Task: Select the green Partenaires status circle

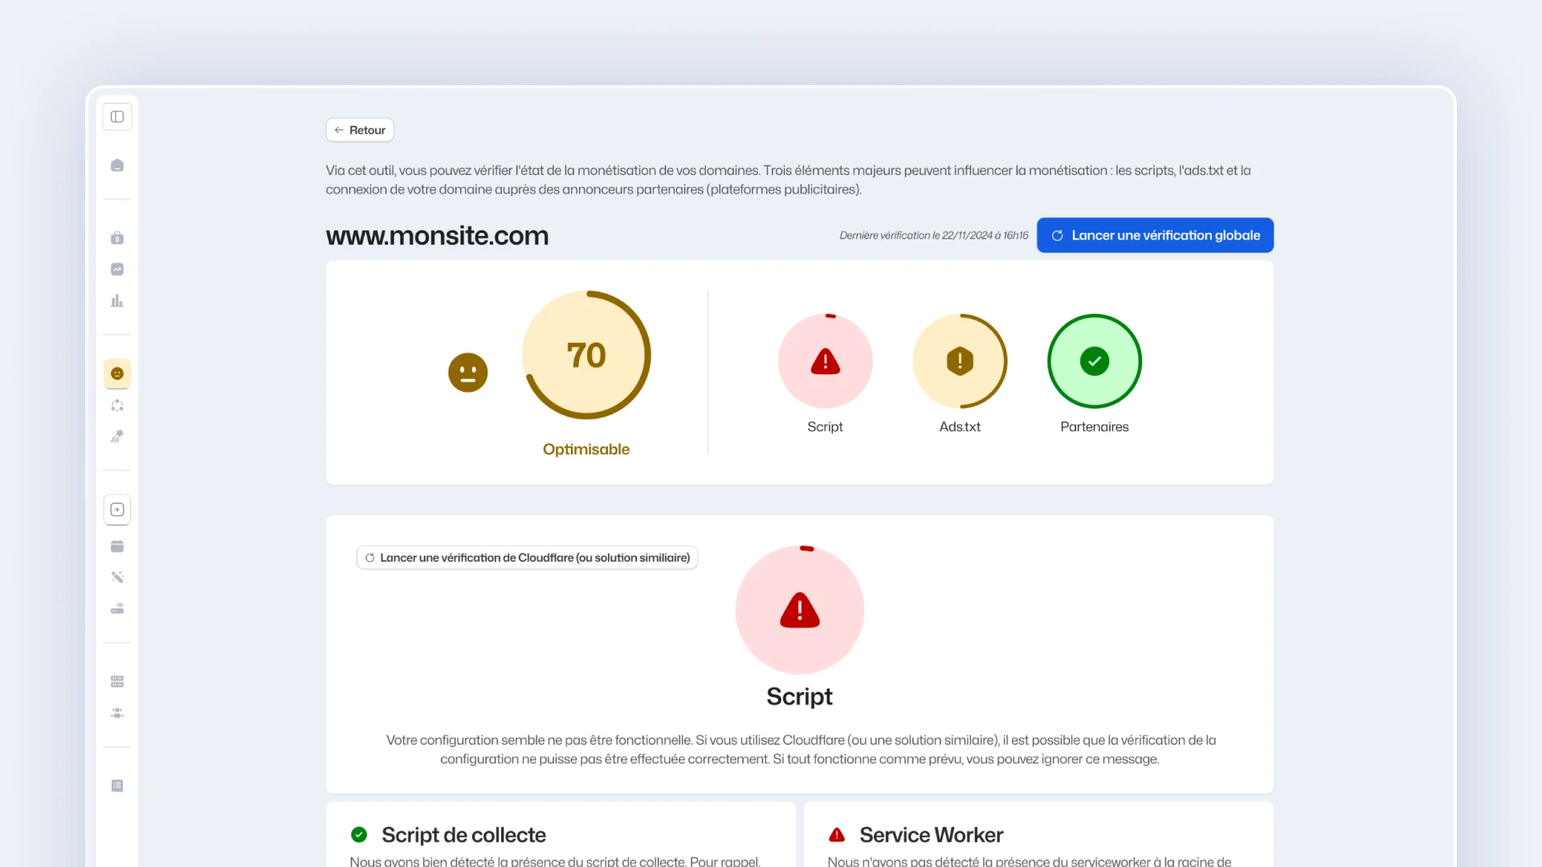Action: [x=1095, y=361]
